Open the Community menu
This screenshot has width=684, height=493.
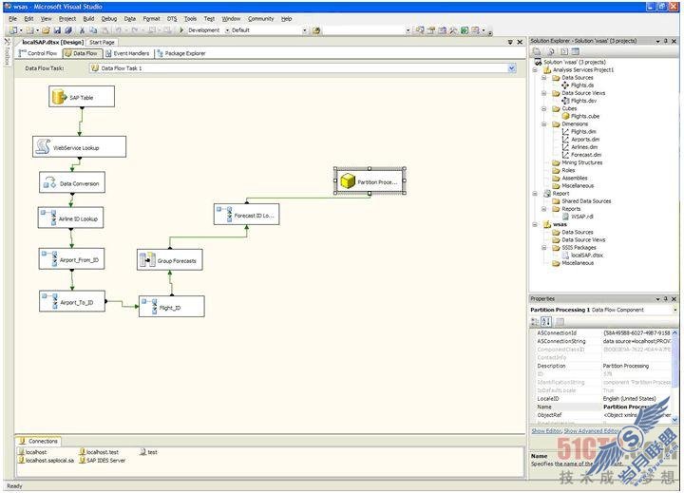[261, 19]
